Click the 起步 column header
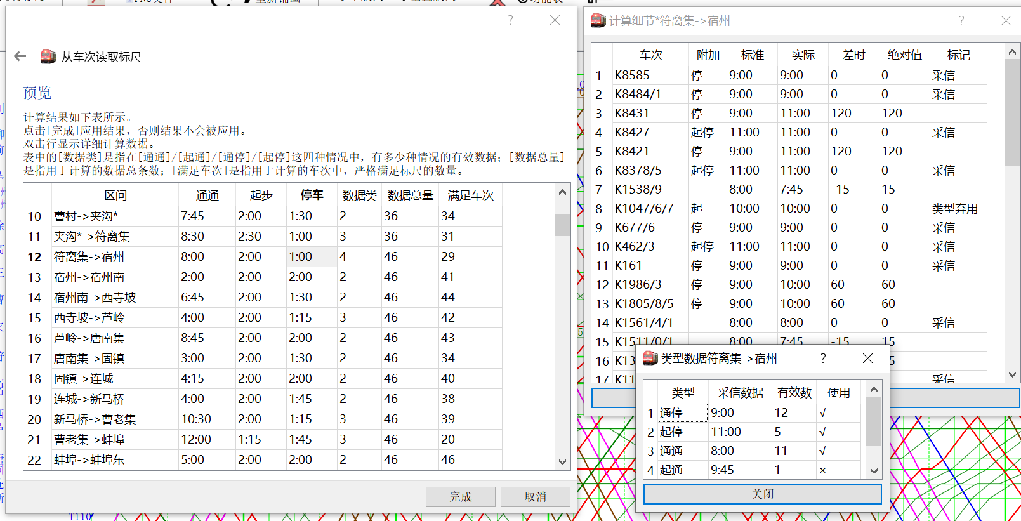 (261, 195)
